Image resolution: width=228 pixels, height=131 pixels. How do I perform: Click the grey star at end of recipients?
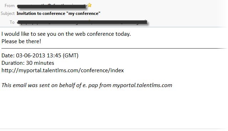[145, 21]
